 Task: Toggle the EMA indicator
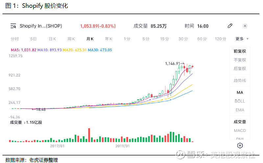point(240,110)
